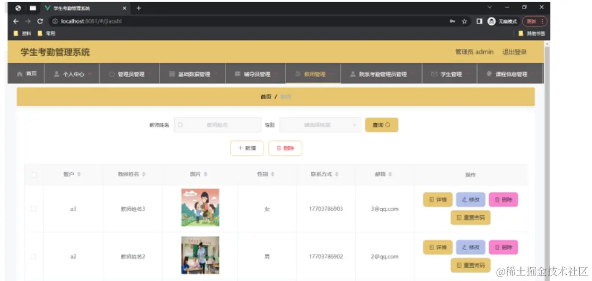Screen dimensions: 592x281
Task: Open a new browser tab with plus
Action: point(139,8)
